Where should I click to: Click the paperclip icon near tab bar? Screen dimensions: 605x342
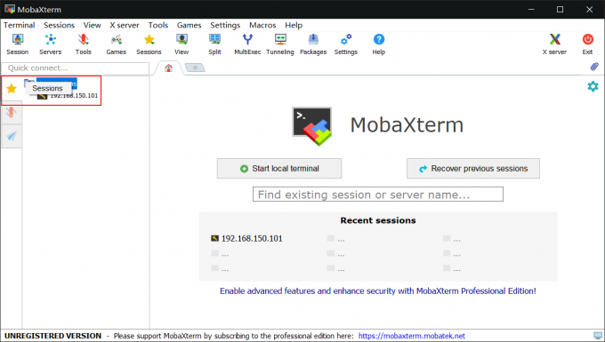pos(594,67)
